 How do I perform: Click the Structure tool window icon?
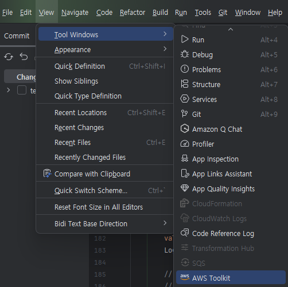coord(185,84)
